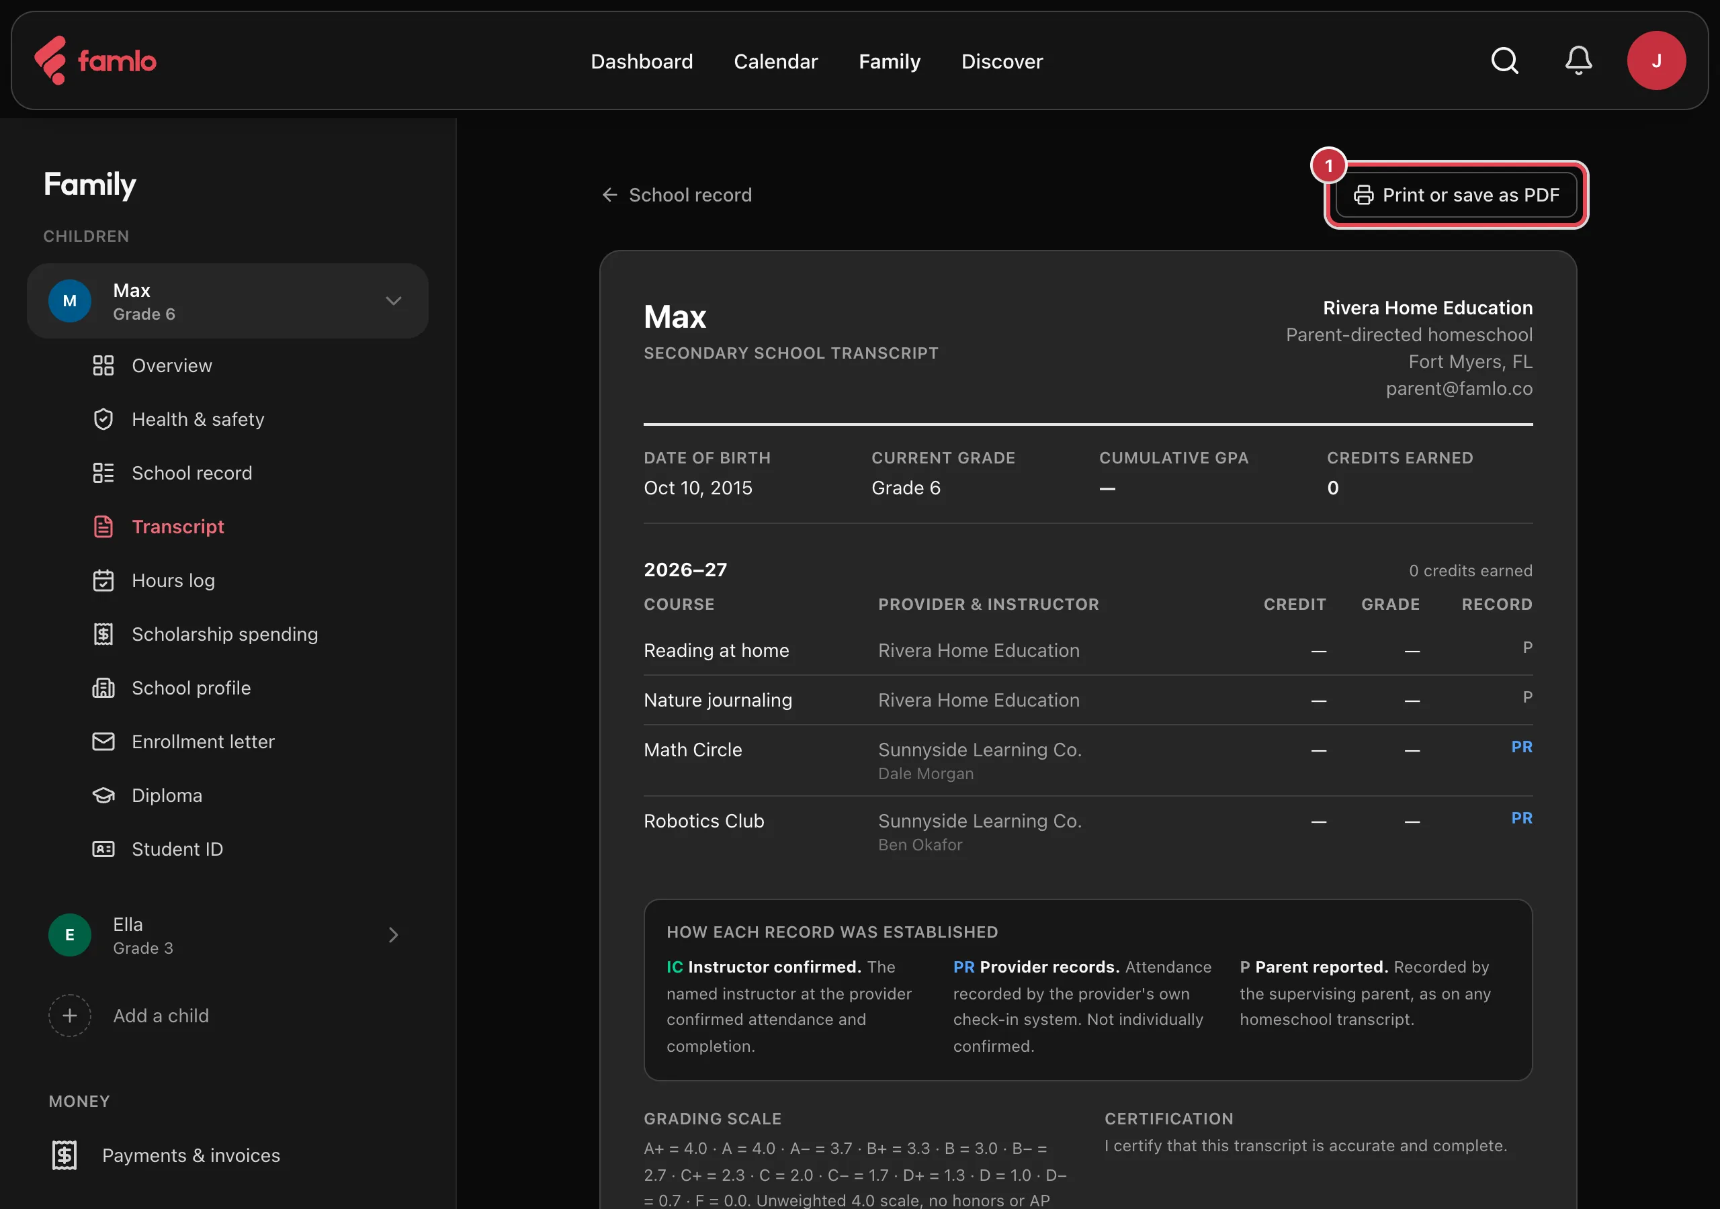Open Enrollment letter sidebar item
The height and width of the screenshot is (1209, 1720).
[x=203, y=742]
